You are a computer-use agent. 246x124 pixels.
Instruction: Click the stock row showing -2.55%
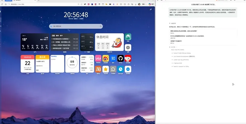[x=87, y=58]
